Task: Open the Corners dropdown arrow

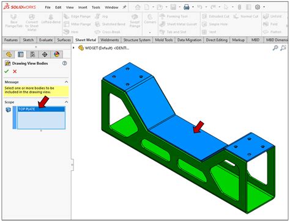Action: 150,32
